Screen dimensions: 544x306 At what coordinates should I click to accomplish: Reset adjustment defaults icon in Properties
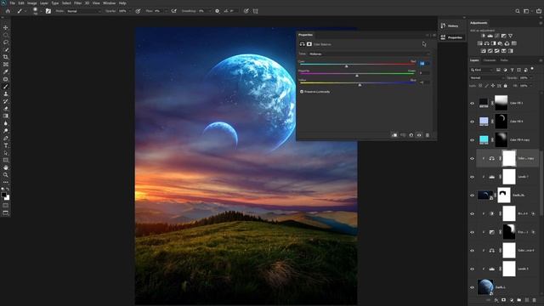[411, 135]
